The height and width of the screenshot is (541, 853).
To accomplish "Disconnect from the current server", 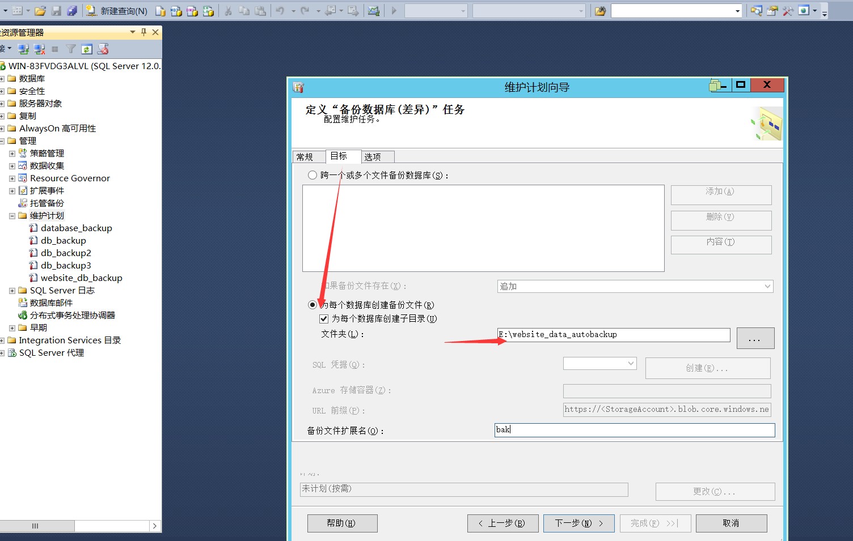I will pos(39,49).
